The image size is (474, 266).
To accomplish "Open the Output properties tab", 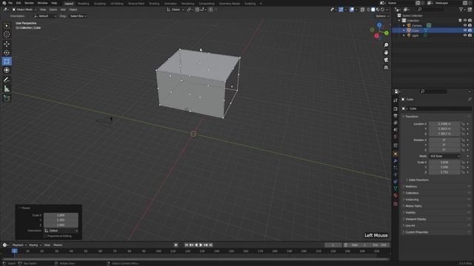I will point(395,116).
